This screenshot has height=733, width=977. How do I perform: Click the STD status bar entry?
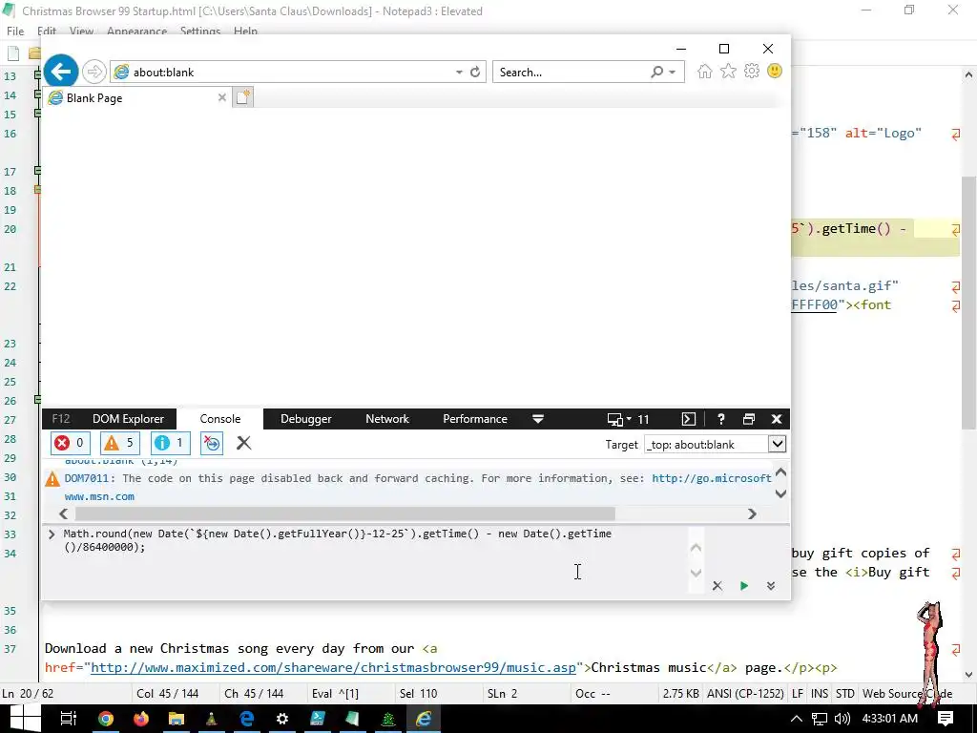point(845,693)
